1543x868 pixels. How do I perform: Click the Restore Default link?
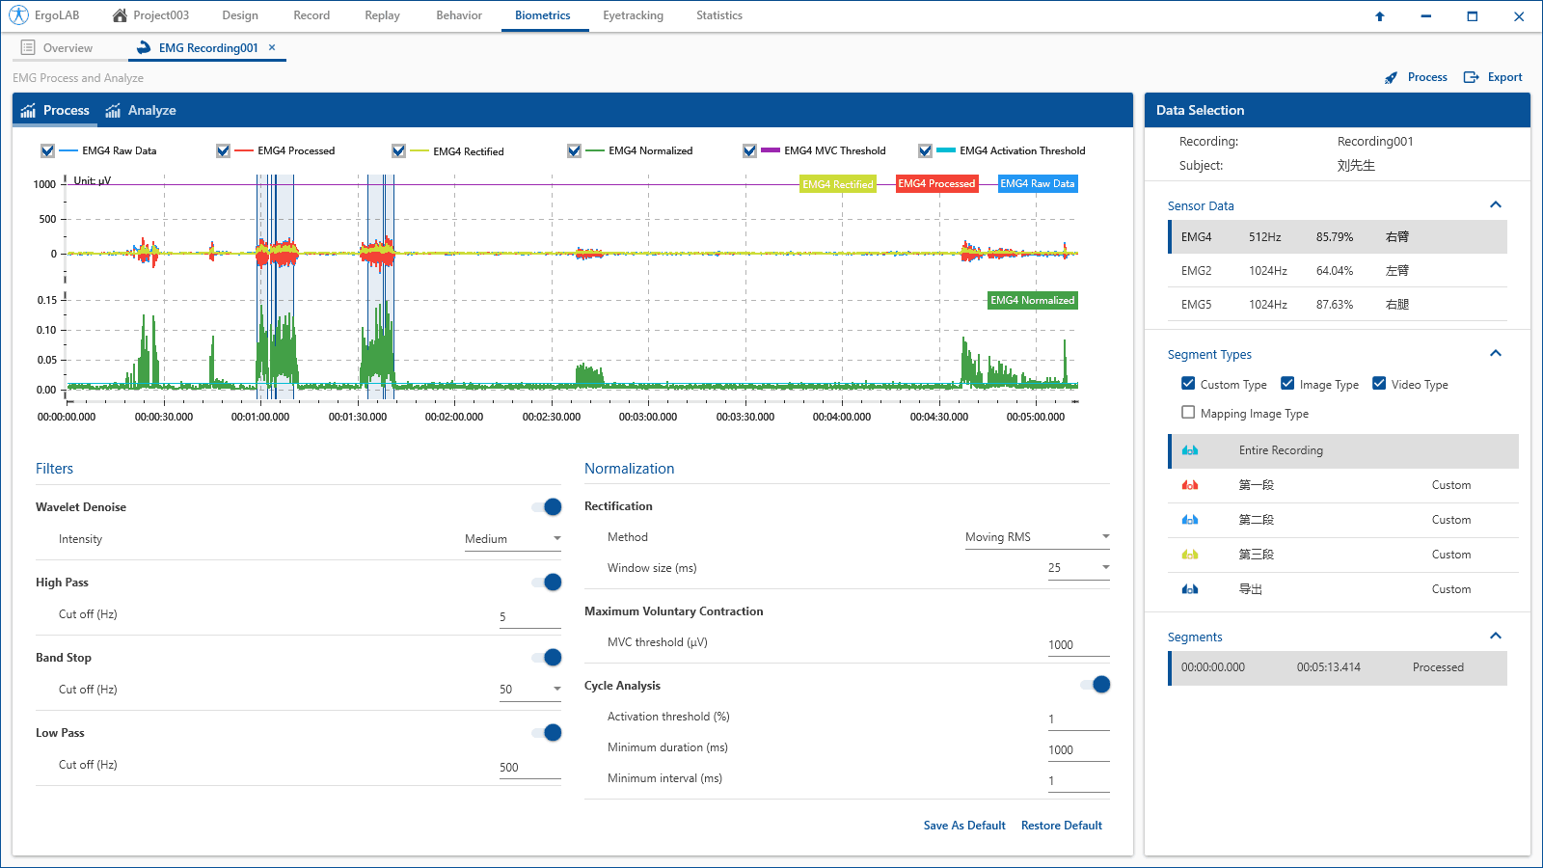(1062, 826)
